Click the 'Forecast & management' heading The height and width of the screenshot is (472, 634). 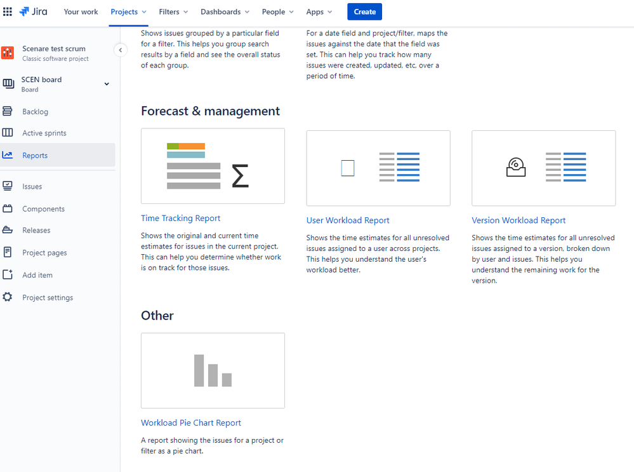click(210, 111)
